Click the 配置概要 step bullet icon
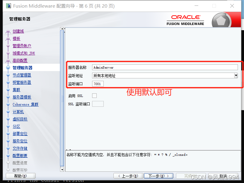The width and height of the screenshot is (244, 183). pyautogui.click(x=8, y=156)
